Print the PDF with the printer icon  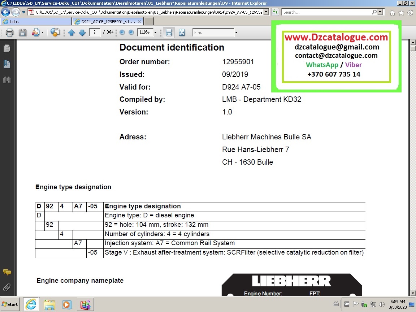tap(9, 32)
